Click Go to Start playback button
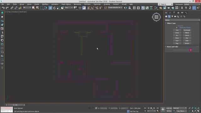 (145, 108)
